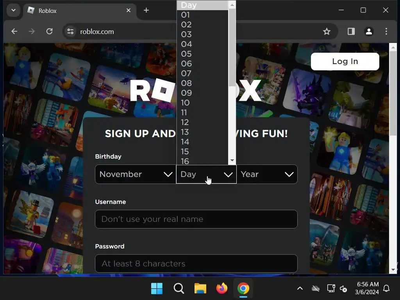The width and height of the screenshot is (400, 300).
Task: Open the clock showing 6:56 AM
Action: click(367, 288)
